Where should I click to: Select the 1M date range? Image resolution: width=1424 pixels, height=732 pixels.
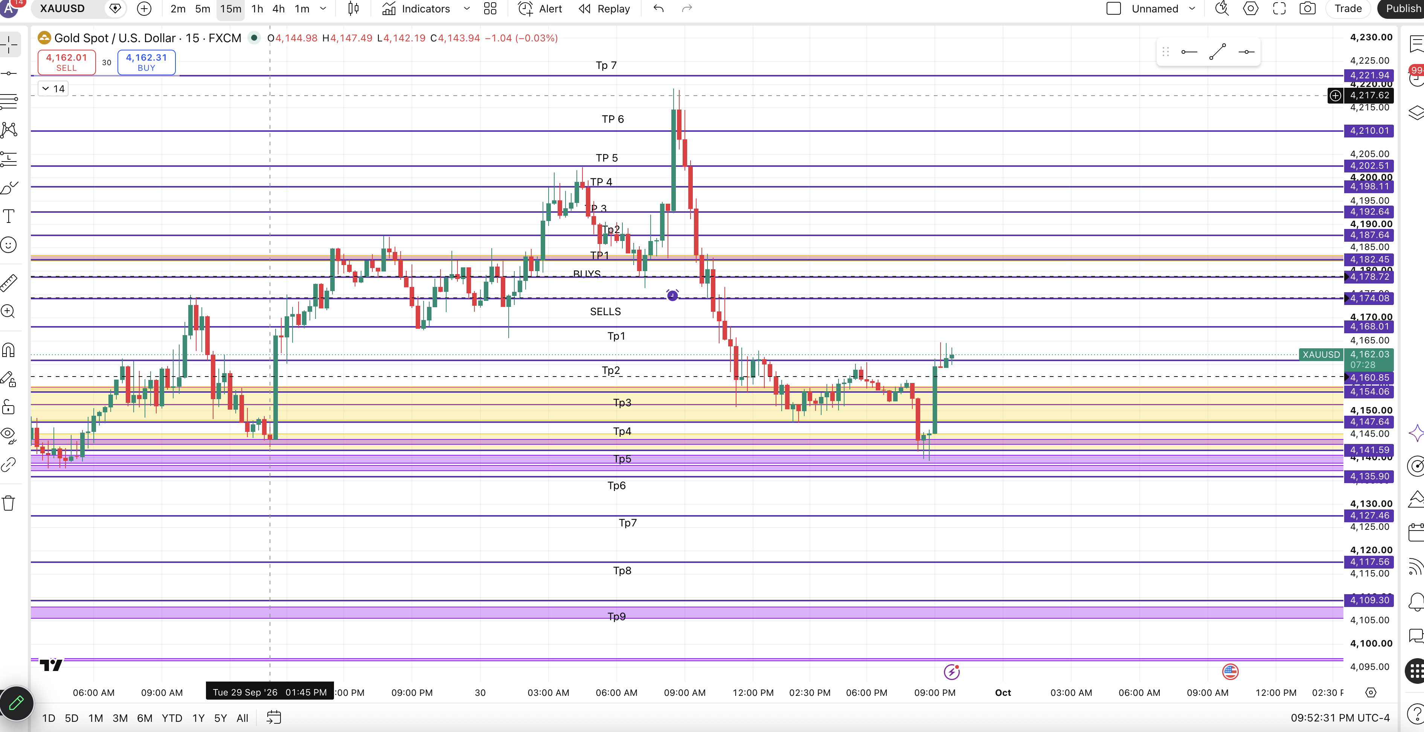pyautogui.click(x=96, y=718)
